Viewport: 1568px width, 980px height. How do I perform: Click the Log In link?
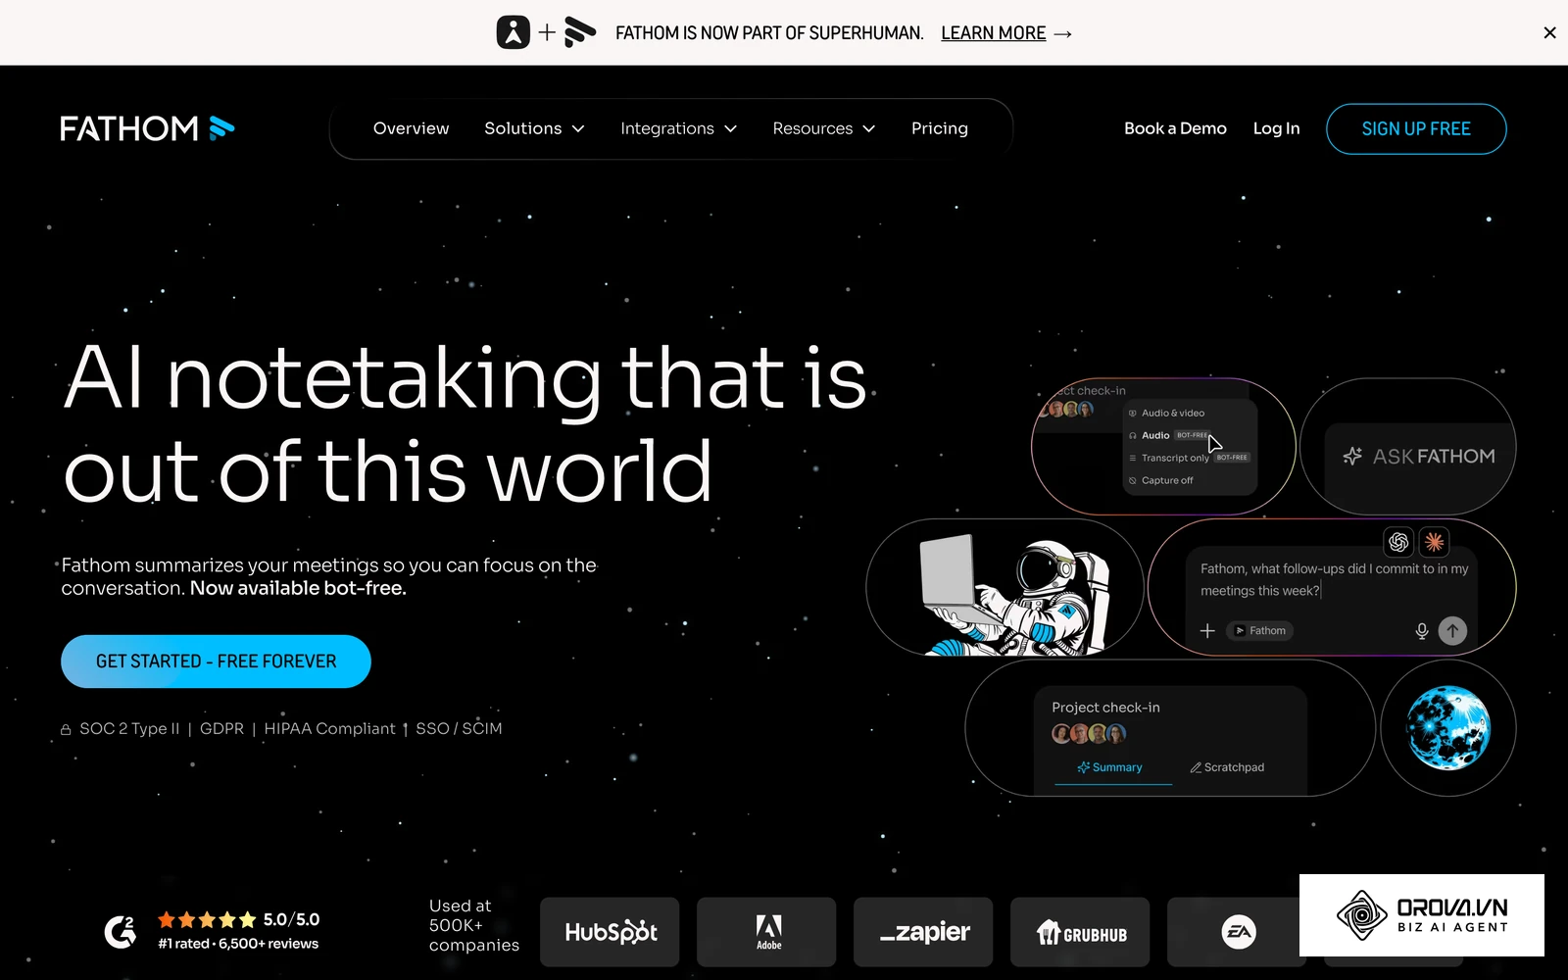(x=1276, y=128)
